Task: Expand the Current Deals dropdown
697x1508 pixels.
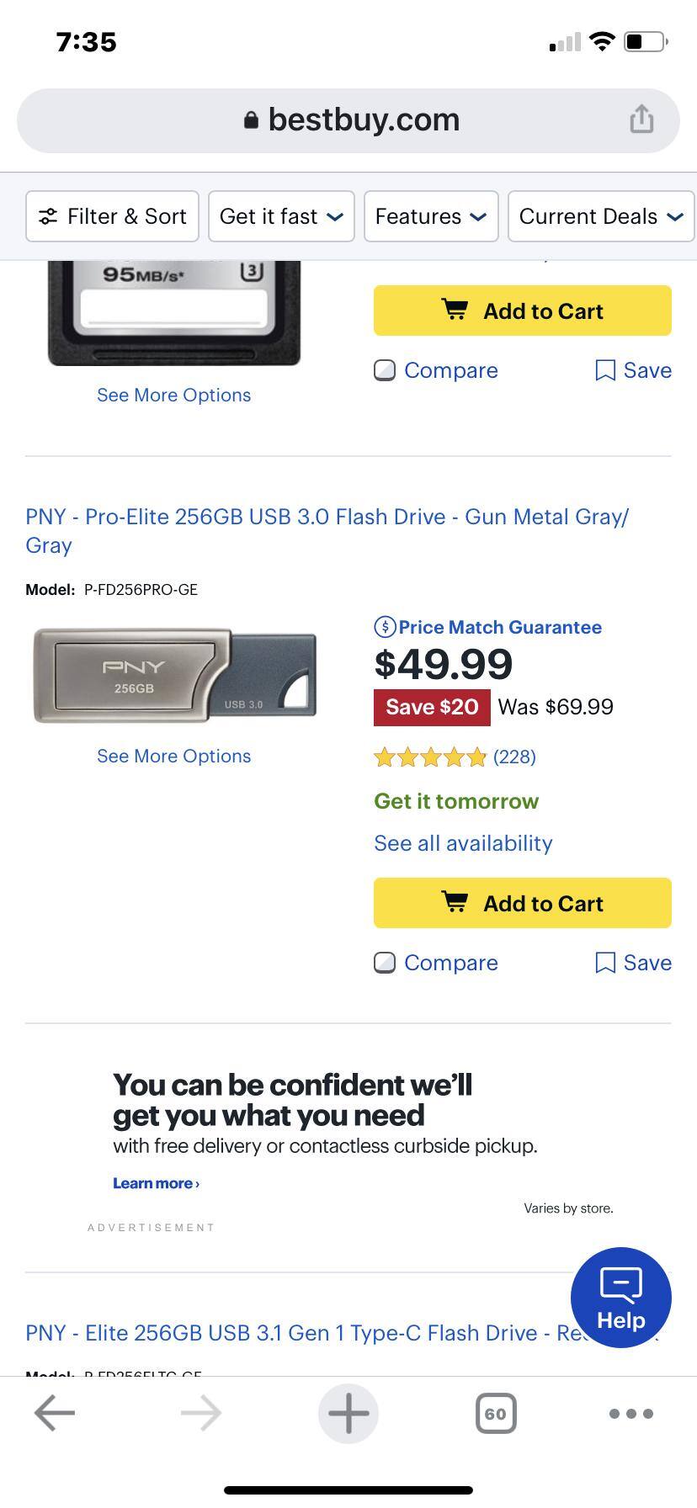Action: 600,216
